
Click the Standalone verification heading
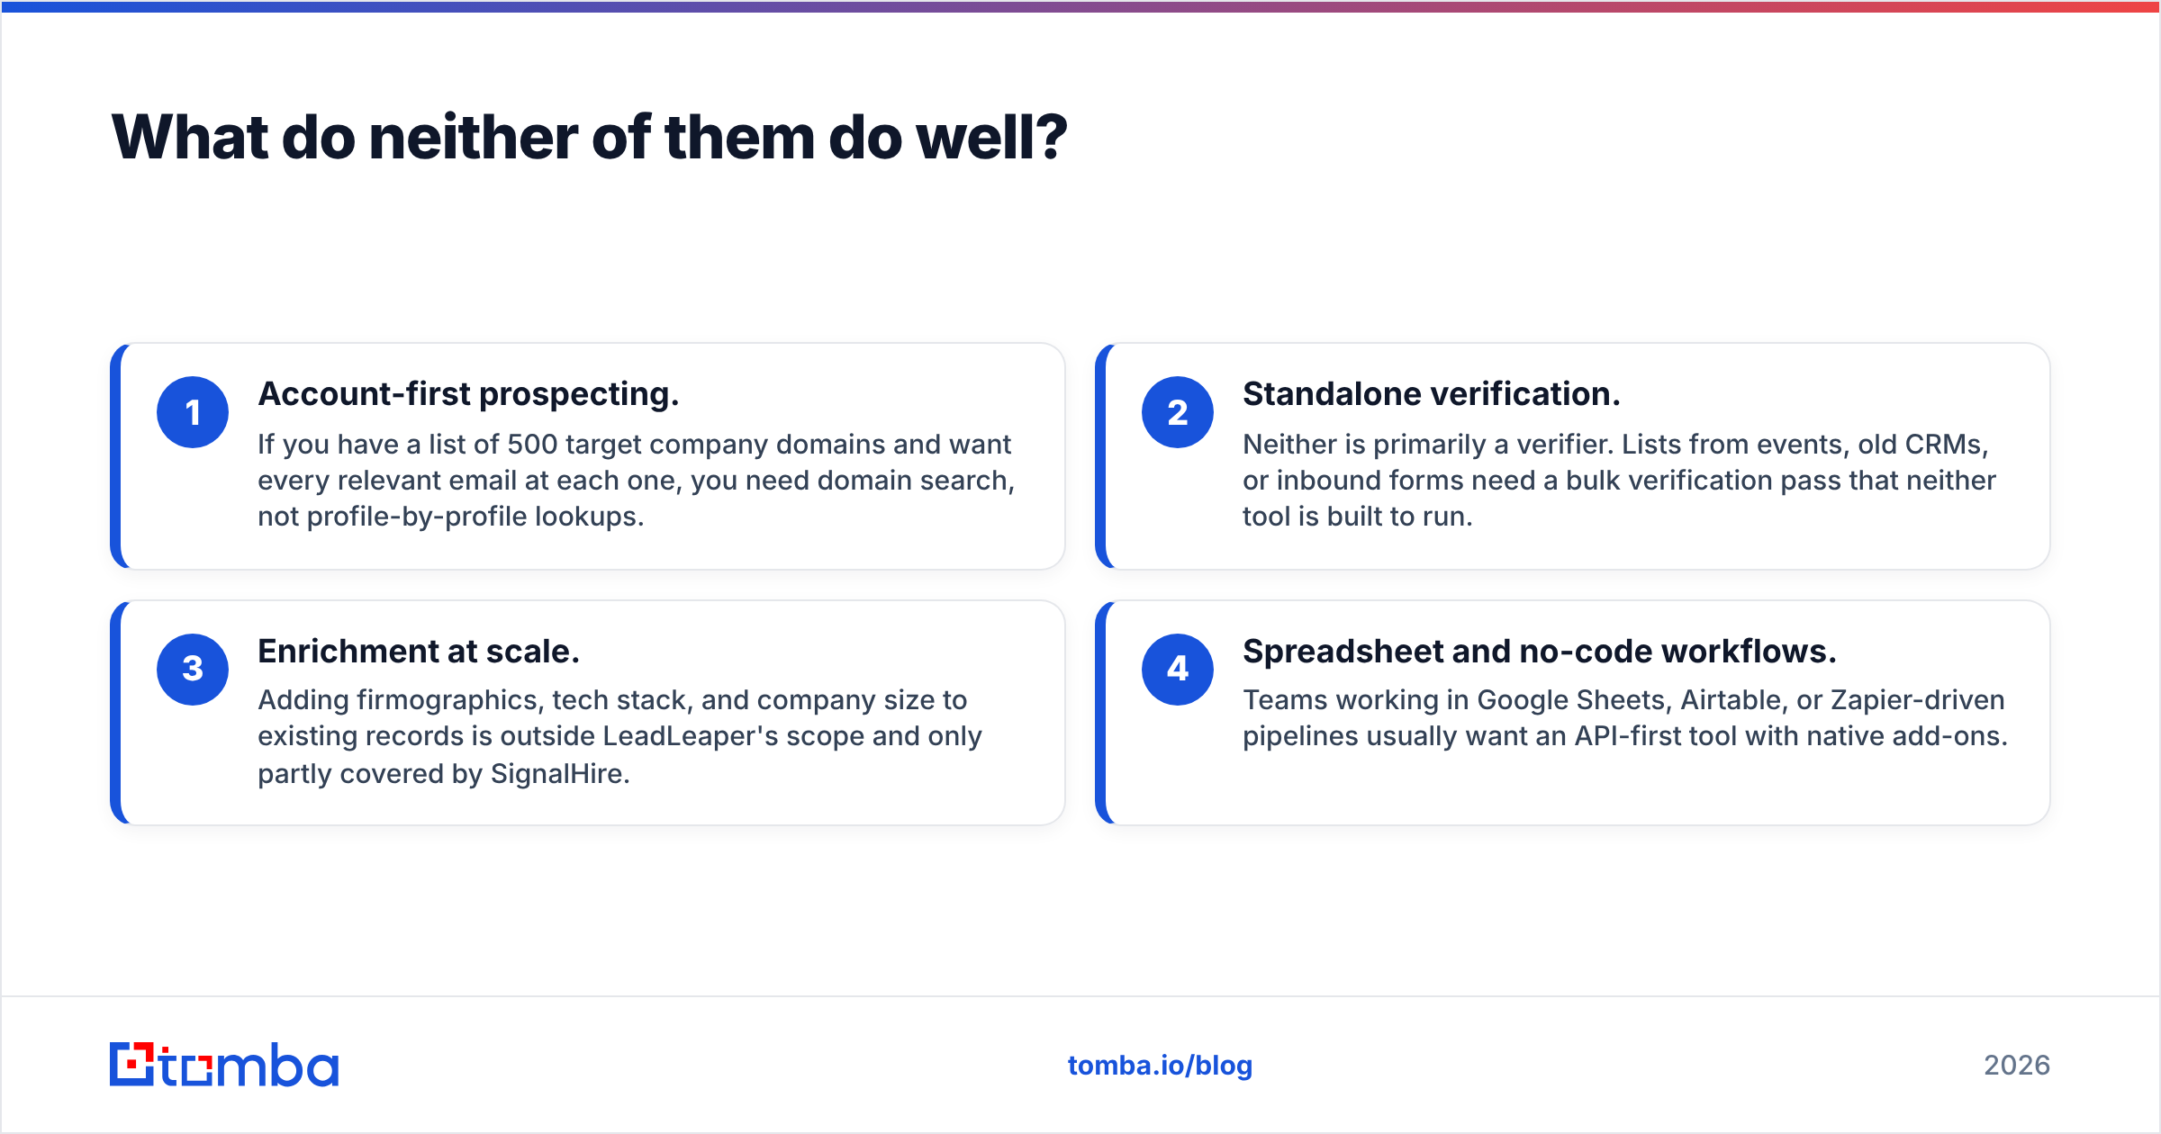[1432, 394]
